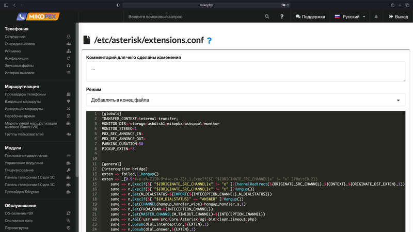Open Сотрудники menu item
413x232 pixels.
15,37
